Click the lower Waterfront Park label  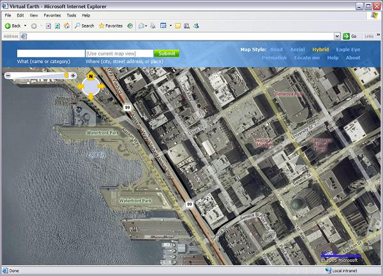click(135, 201)
